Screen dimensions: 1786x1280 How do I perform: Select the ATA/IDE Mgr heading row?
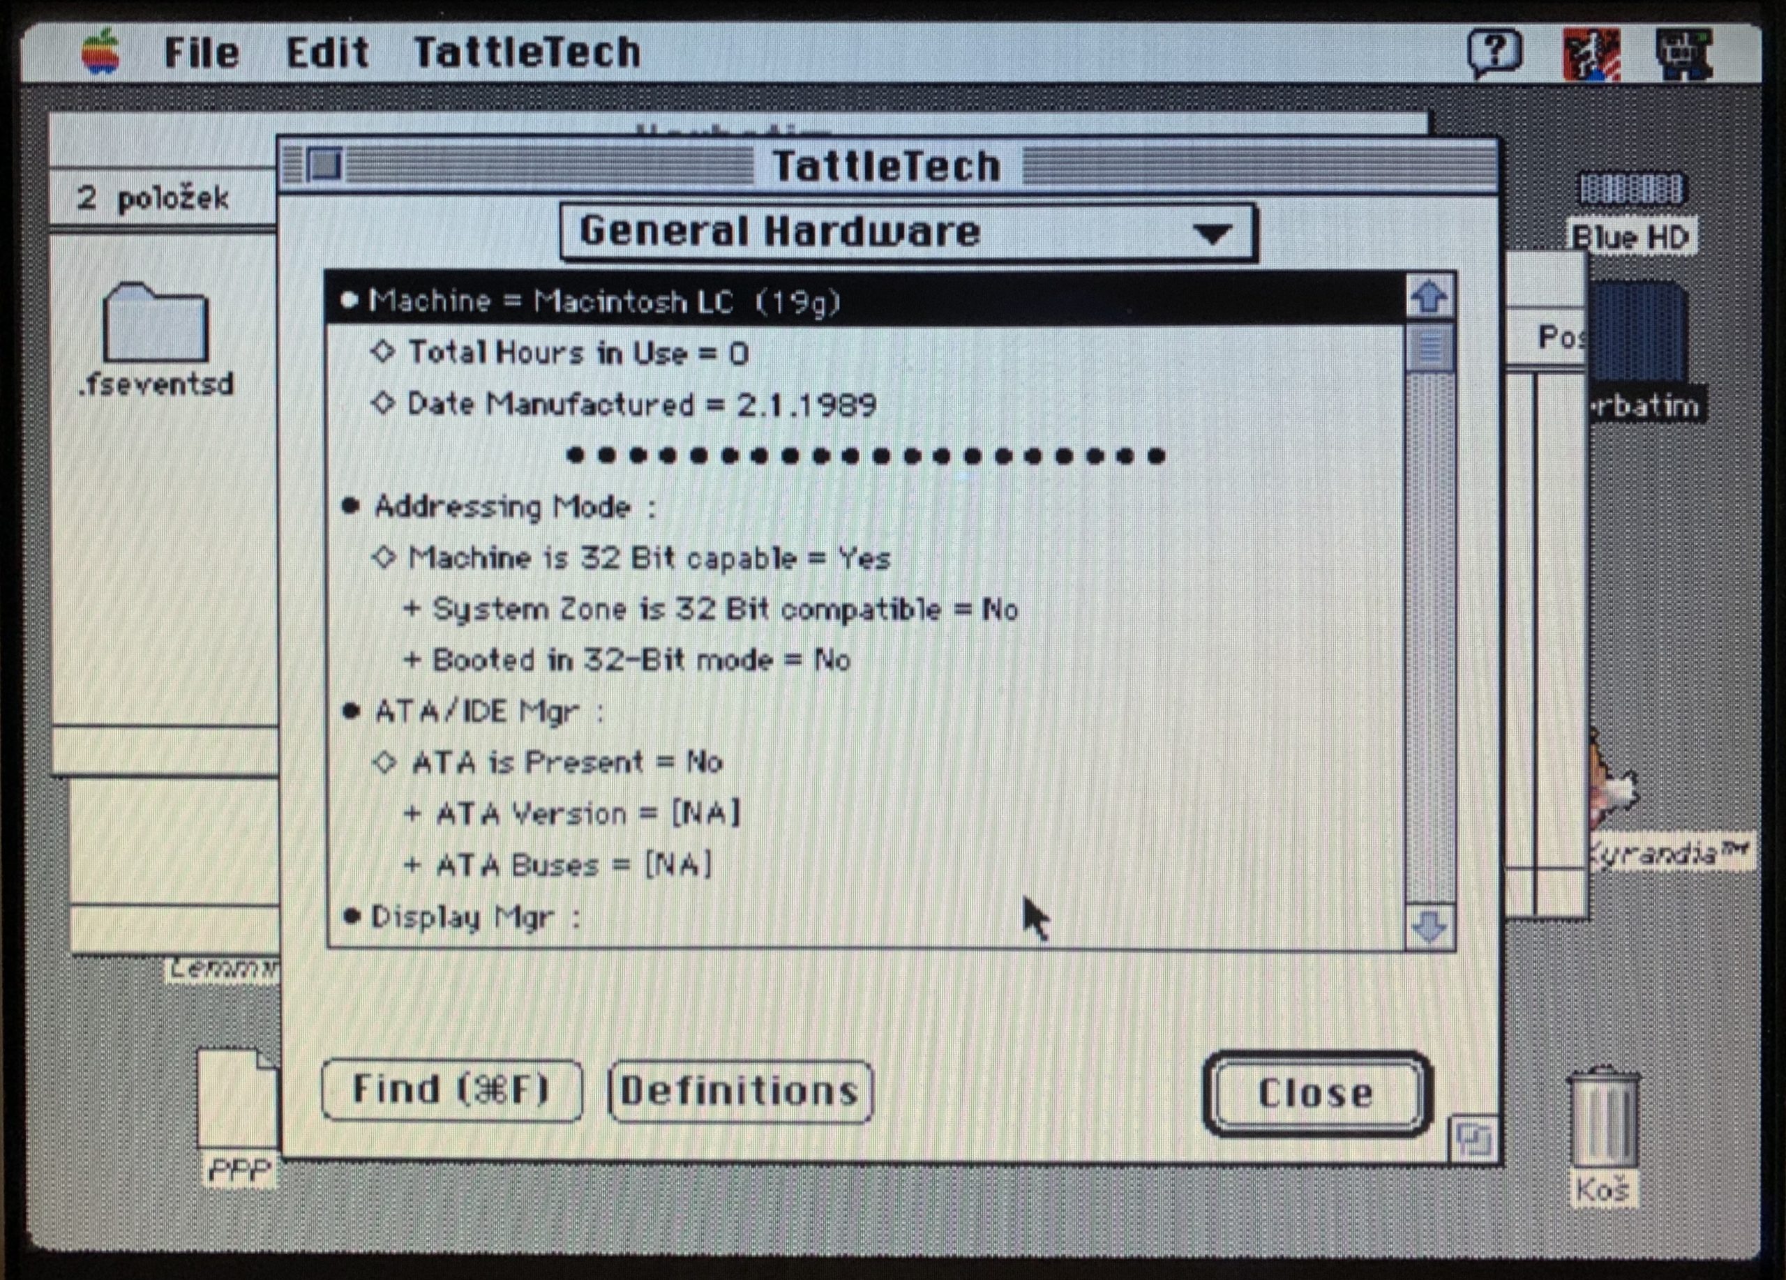coord(865,711)
